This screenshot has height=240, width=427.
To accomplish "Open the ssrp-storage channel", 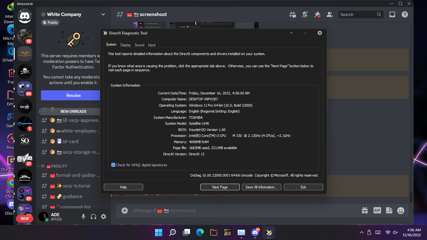I will (70, 152).
